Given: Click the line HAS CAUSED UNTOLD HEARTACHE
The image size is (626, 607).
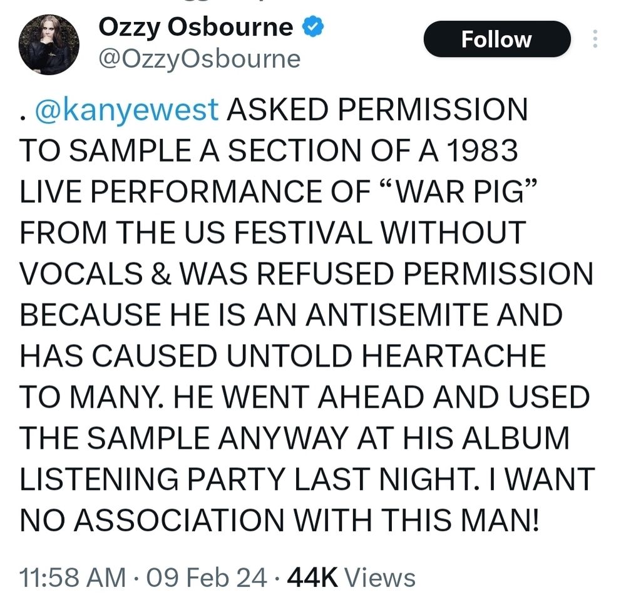Looking at the screenshot, I should (283, 355).
